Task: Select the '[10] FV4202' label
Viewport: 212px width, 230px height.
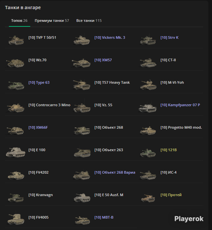Action: click(x=38, y=172)
